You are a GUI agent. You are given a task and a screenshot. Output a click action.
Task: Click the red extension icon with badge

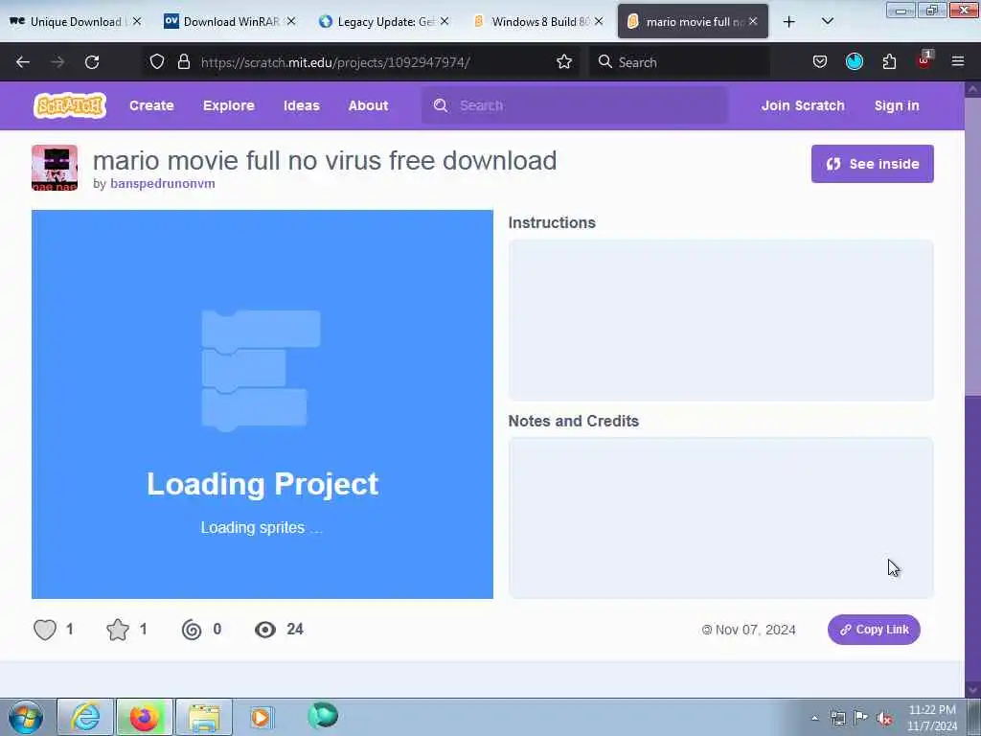coord(924,60)
